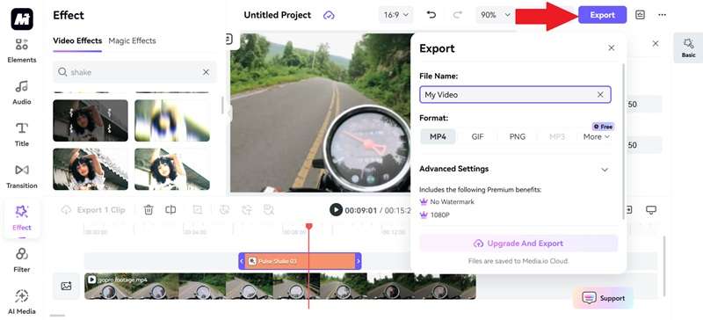Open the Transition panel in sidebar
703x320 pixels.
click(21, 176)
